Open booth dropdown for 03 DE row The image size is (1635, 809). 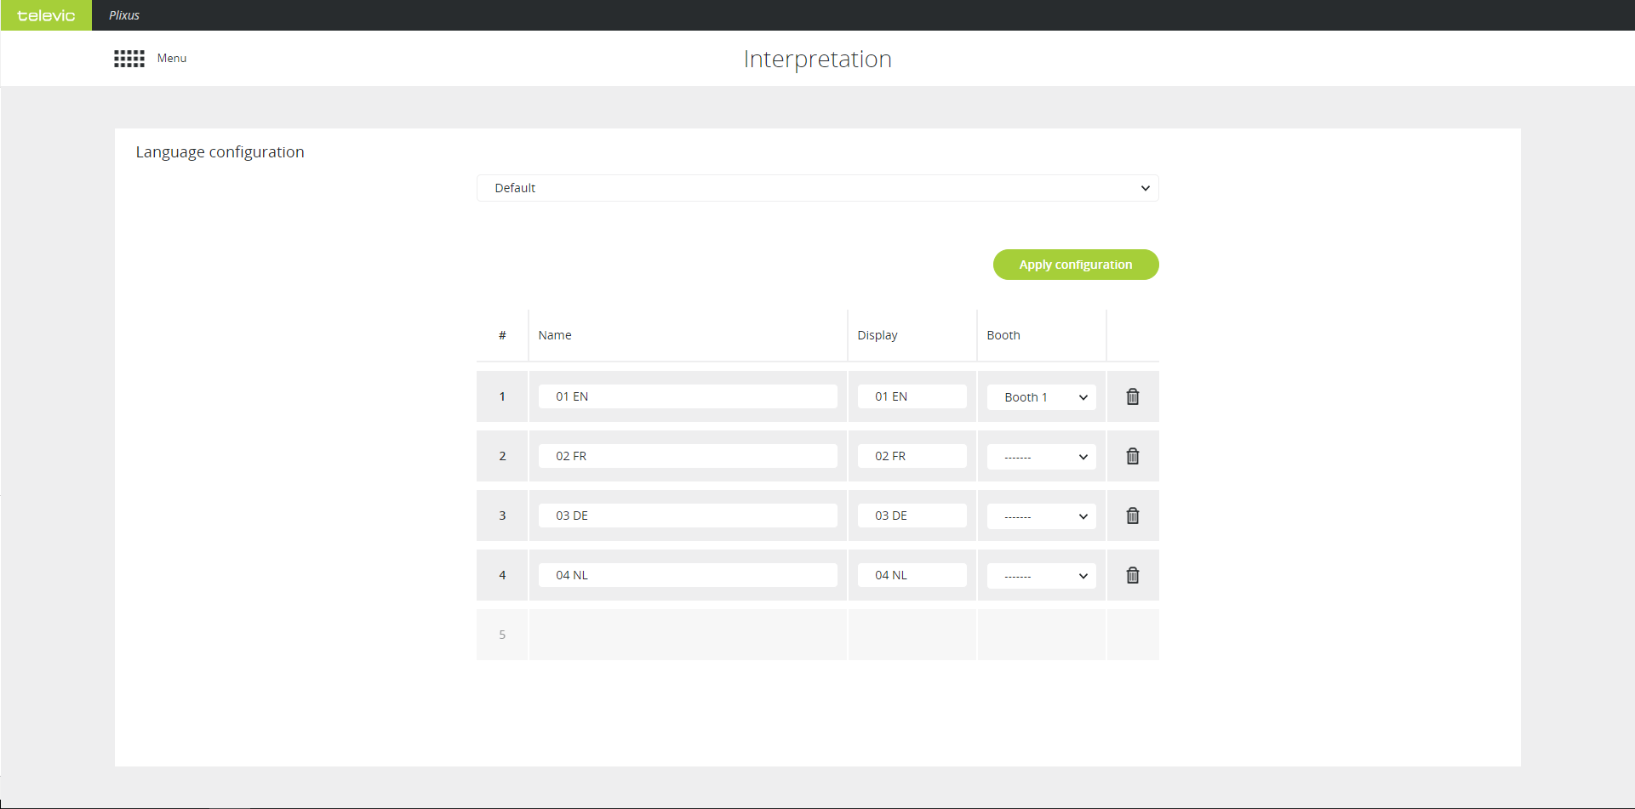(1041, 516)
